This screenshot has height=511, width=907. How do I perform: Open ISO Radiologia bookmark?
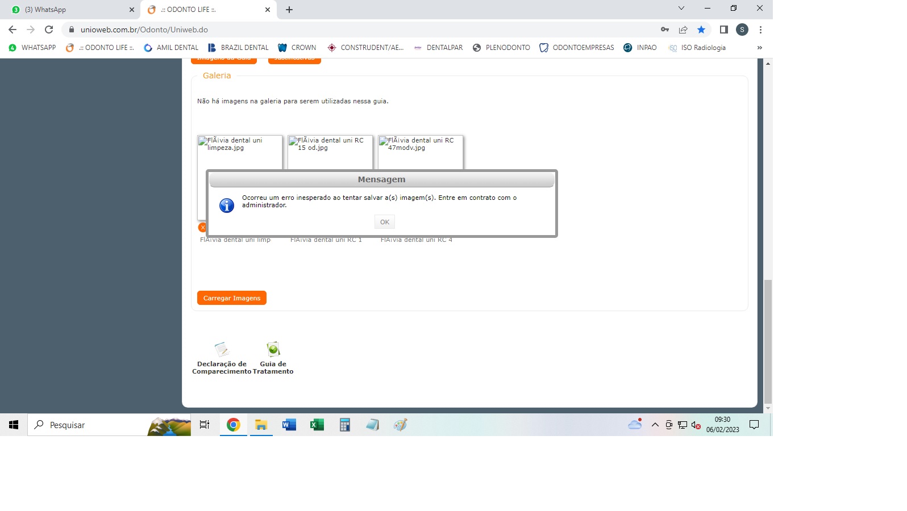click(x=697, y=48)
